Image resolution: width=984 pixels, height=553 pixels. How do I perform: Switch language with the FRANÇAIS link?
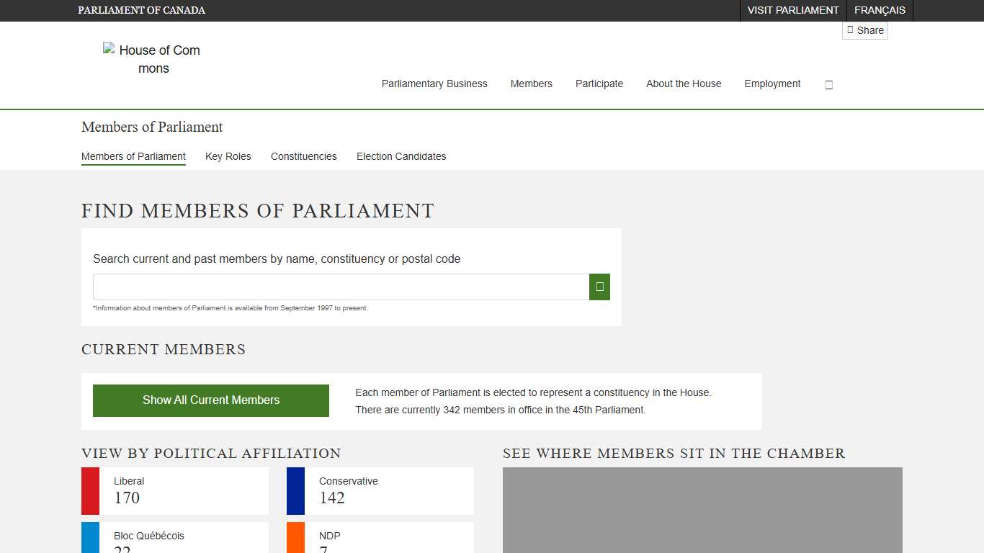(x=880, y=10)
